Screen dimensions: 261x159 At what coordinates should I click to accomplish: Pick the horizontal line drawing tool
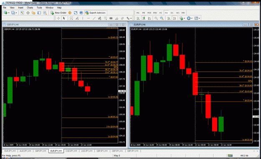[x=89, y=18]
